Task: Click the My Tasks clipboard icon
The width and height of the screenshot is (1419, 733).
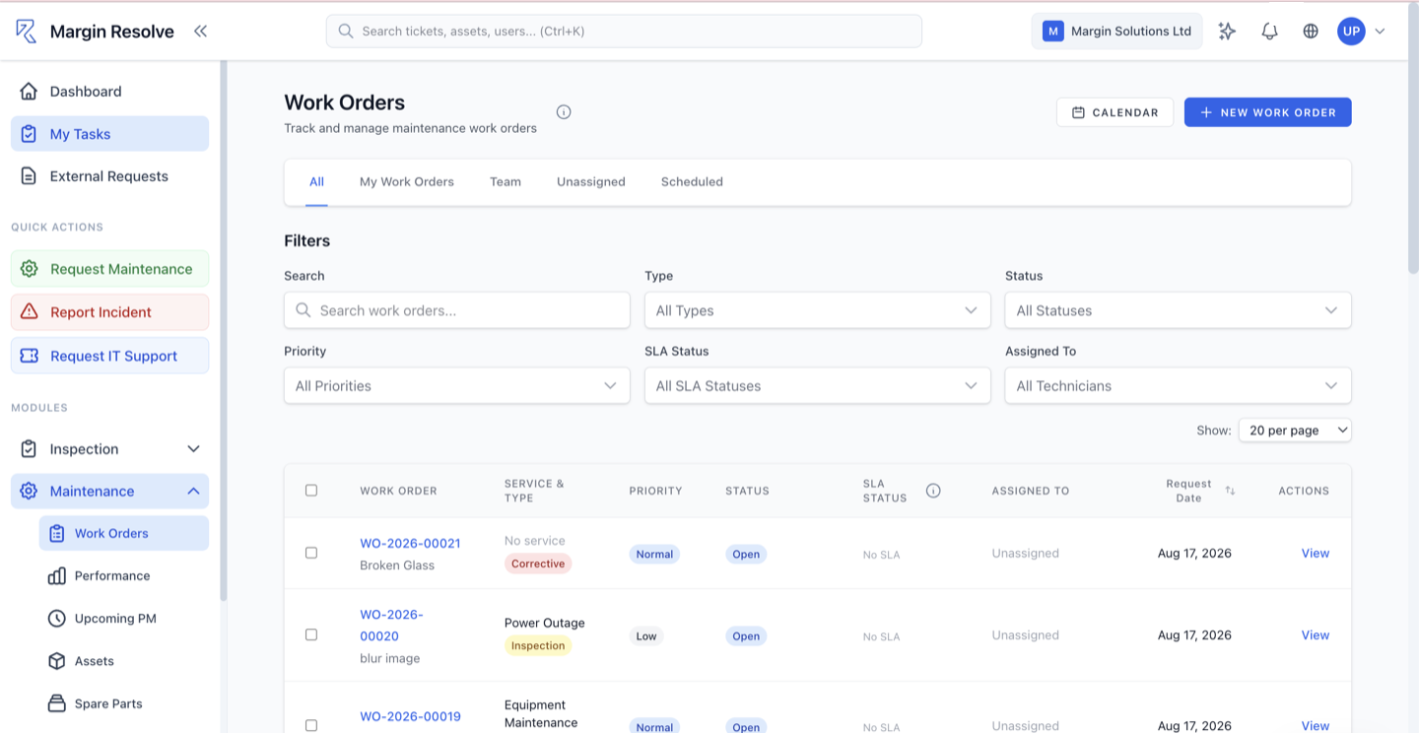Action: pyautogui.click(x=29, y=134)
